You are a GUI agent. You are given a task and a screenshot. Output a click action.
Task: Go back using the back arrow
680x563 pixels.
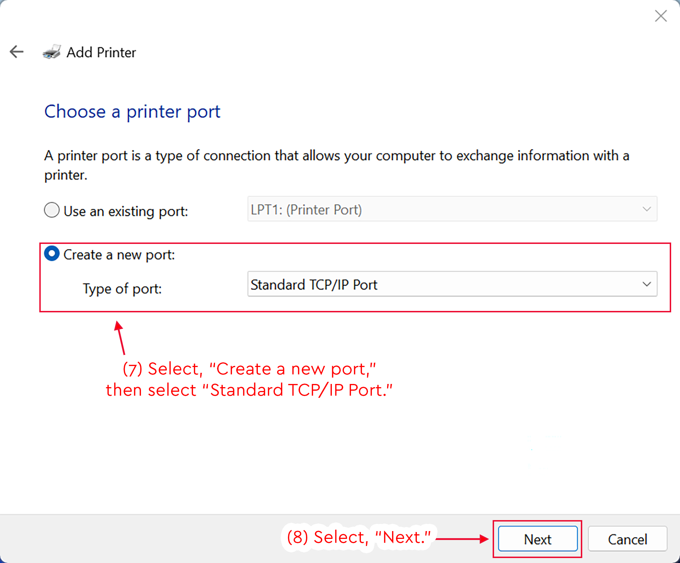[x=17, y=52]
